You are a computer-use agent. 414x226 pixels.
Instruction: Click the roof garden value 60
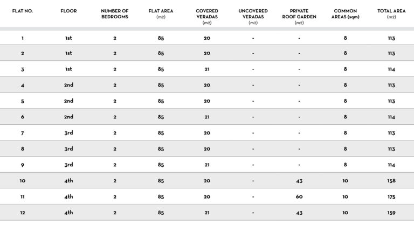299,197
